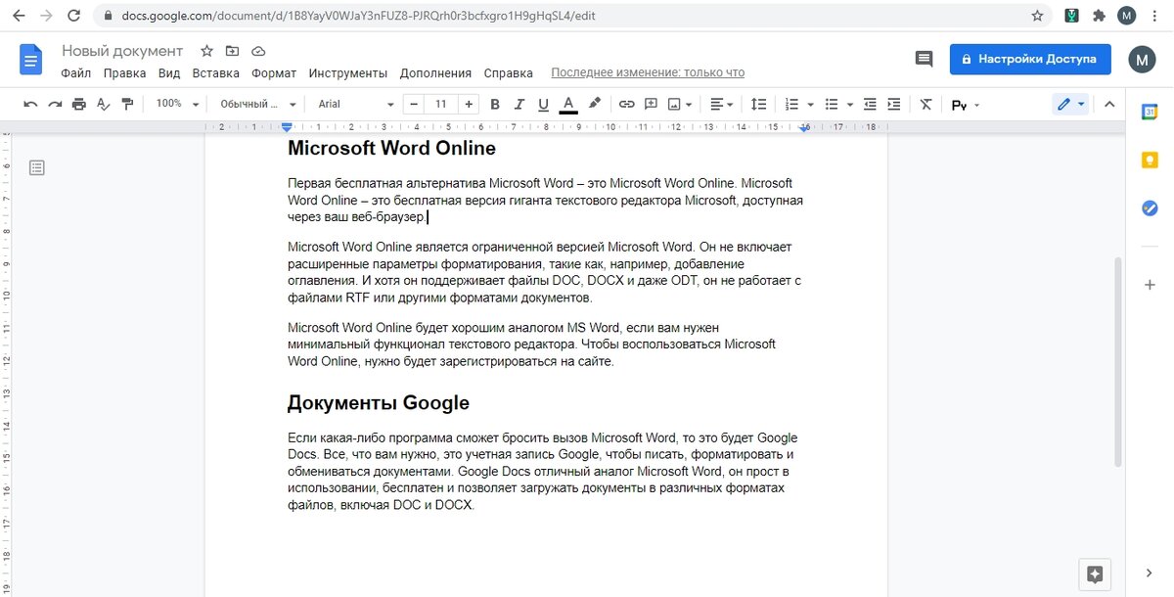
Task: Activate the paint format tool
Action: [128, 104]
